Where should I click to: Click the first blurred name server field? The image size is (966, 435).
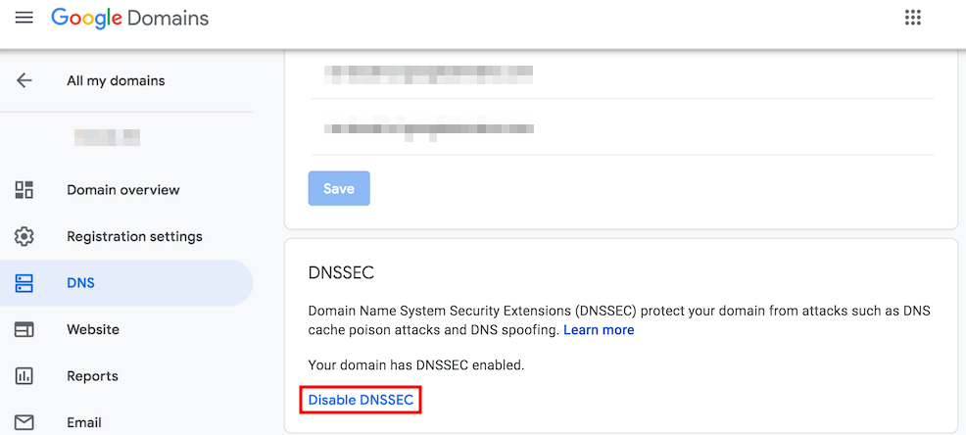(x=622, y=74)
